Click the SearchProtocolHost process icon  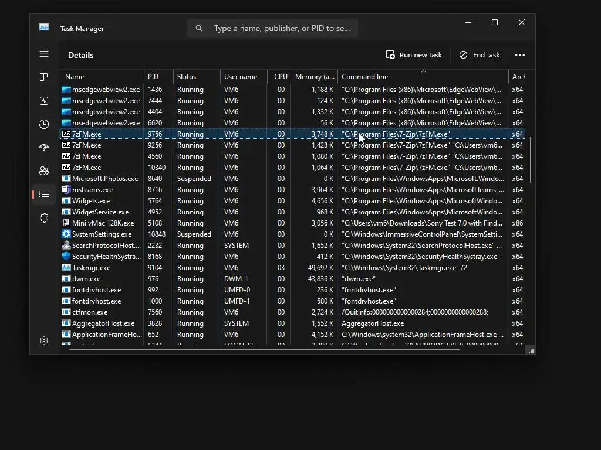66,245
